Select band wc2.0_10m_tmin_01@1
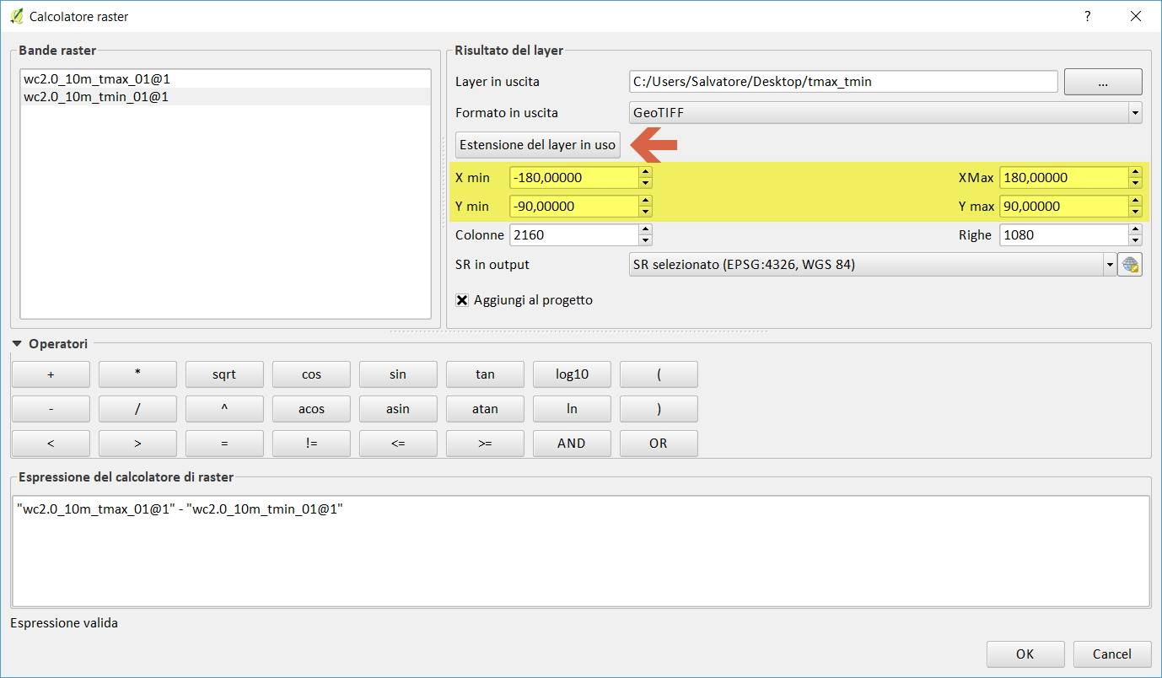 tap(225, 97)
